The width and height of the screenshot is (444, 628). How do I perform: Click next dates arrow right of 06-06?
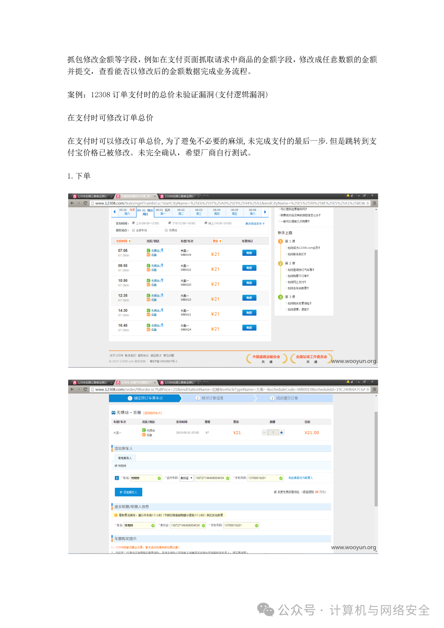pyautogui.click(x=265, y=212)
